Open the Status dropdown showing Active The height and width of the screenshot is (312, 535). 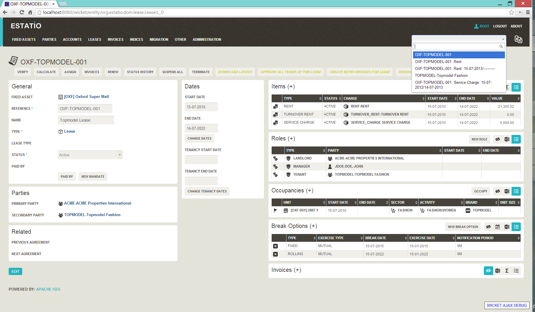coord(90,155)
